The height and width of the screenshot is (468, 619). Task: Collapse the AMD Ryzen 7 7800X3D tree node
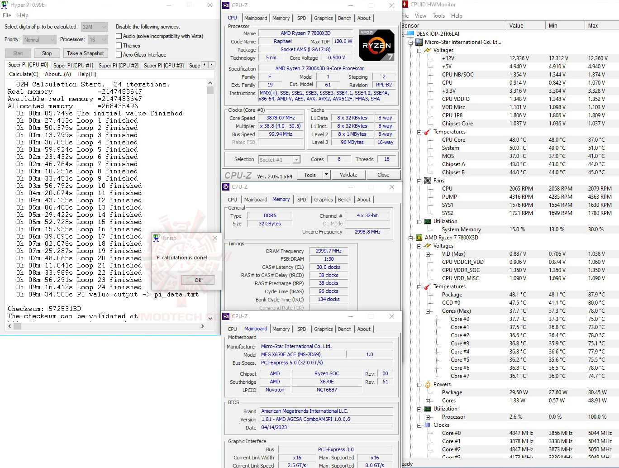pos(411,238)
